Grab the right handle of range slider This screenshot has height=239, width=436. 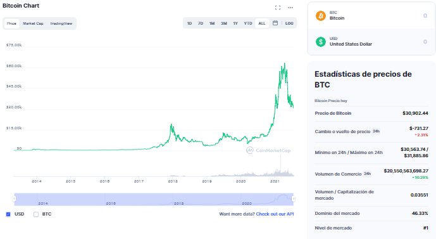tap(294, 198)
